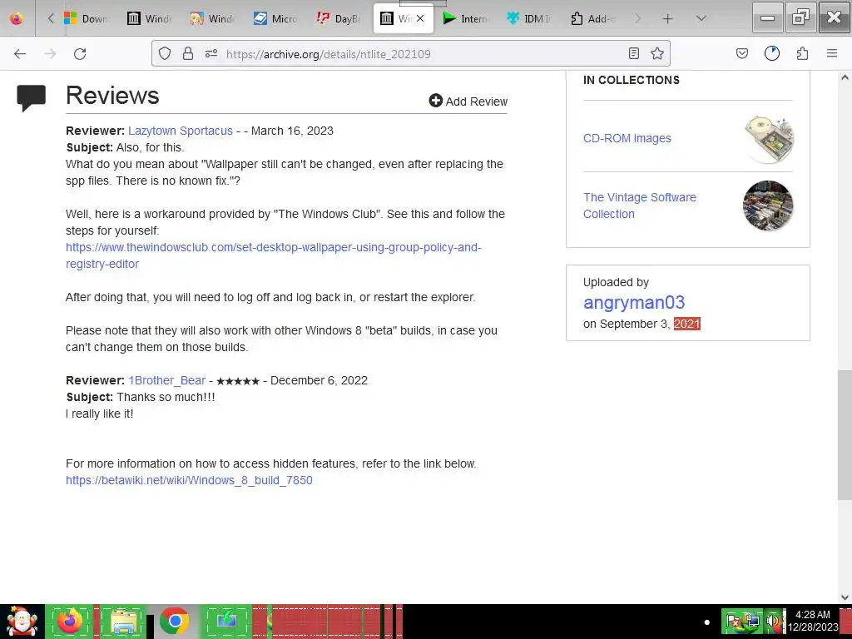Open the extensions puzzle icon
852x639 pixels.
[x=802, y=53]
